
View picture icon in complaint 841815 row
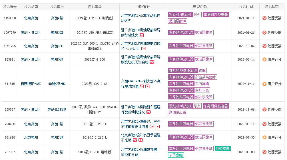tap(142, 86)
